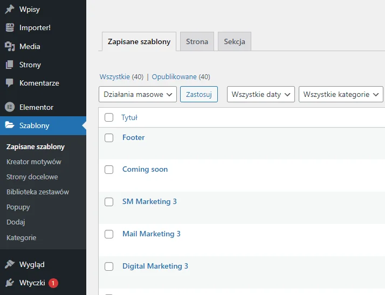Click the red Wtyczki update badge

click(x=53, y=283)
